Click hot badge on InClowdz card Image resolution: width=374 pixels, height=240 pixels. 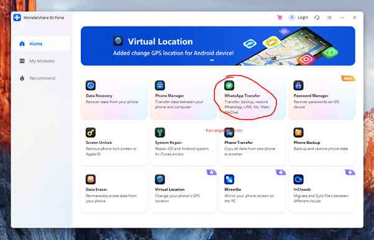point(350,172)
